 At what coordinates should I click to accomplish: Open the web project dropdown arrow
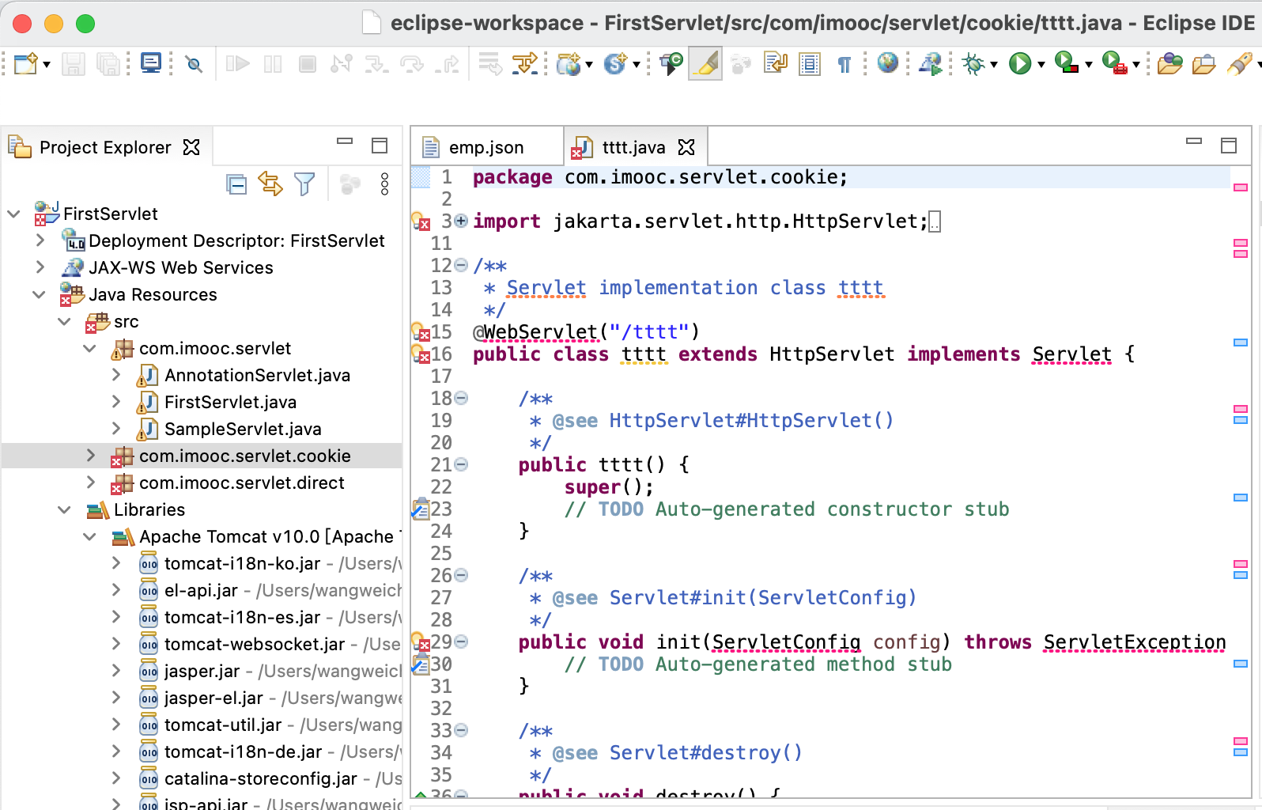589,64
